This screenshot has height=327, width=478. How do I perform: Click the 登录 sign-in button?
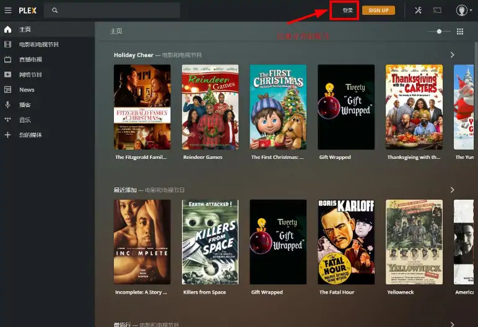347,11
